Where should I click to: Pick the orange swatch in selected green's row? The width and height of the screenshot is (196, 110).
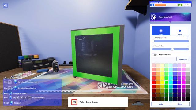[158, 82]
